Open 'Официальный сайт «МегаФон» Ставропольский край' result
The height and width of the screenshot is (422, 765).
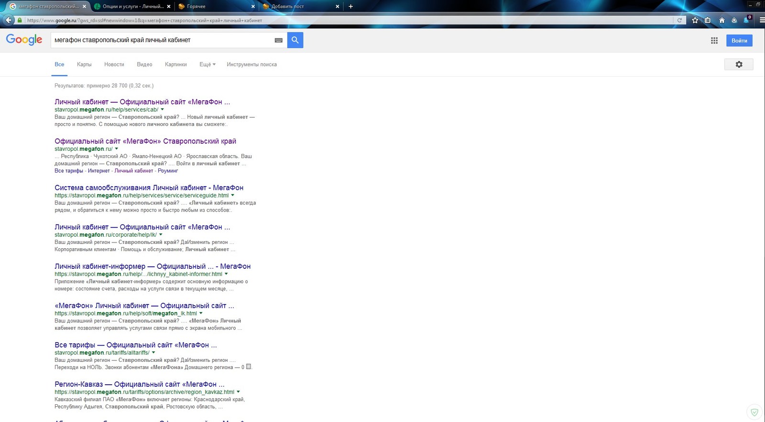click(x=145, y=141)
